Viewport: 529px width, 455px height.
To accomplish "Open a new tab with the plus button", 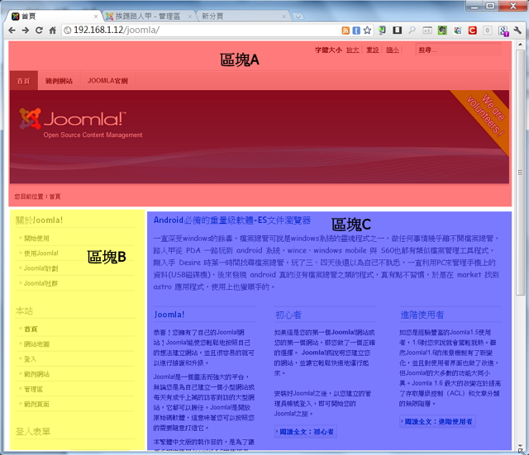I will point(298,16).
